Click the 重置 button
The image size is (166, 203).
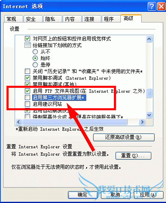click(133, 156)
